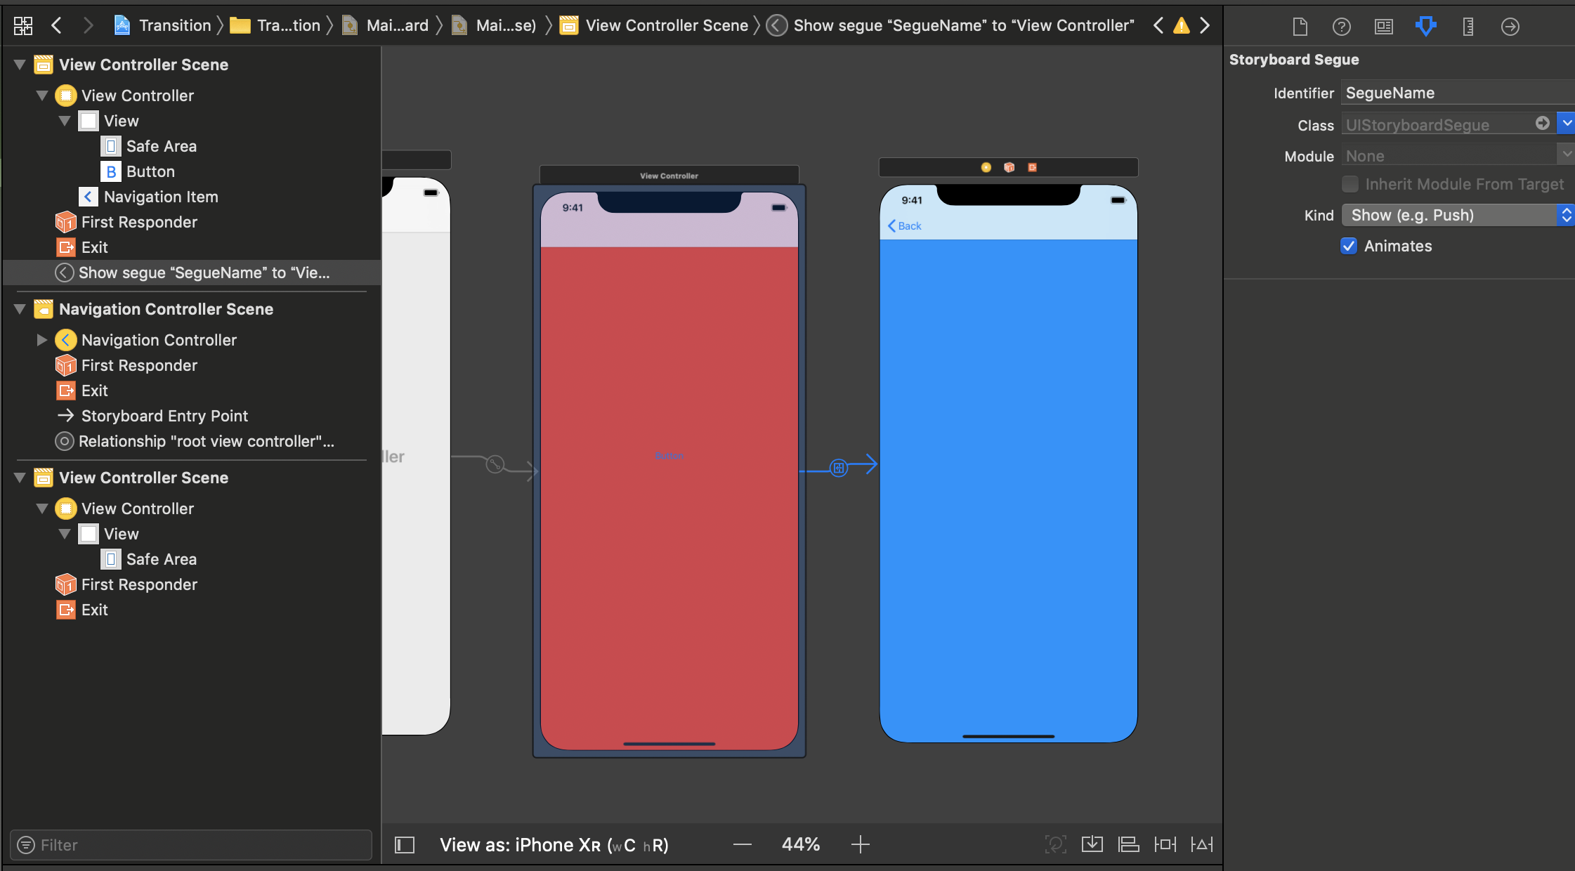Screen dimensions: 1575x871
Task: Toggle the document outline sidebar button
Action: point(405,844)
